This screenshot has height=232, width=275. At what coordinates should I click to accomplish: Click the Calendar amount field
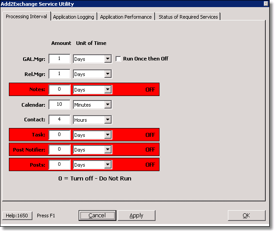(60, 104)
